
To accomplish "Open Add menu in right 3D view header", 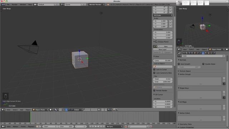I will 198,49.
